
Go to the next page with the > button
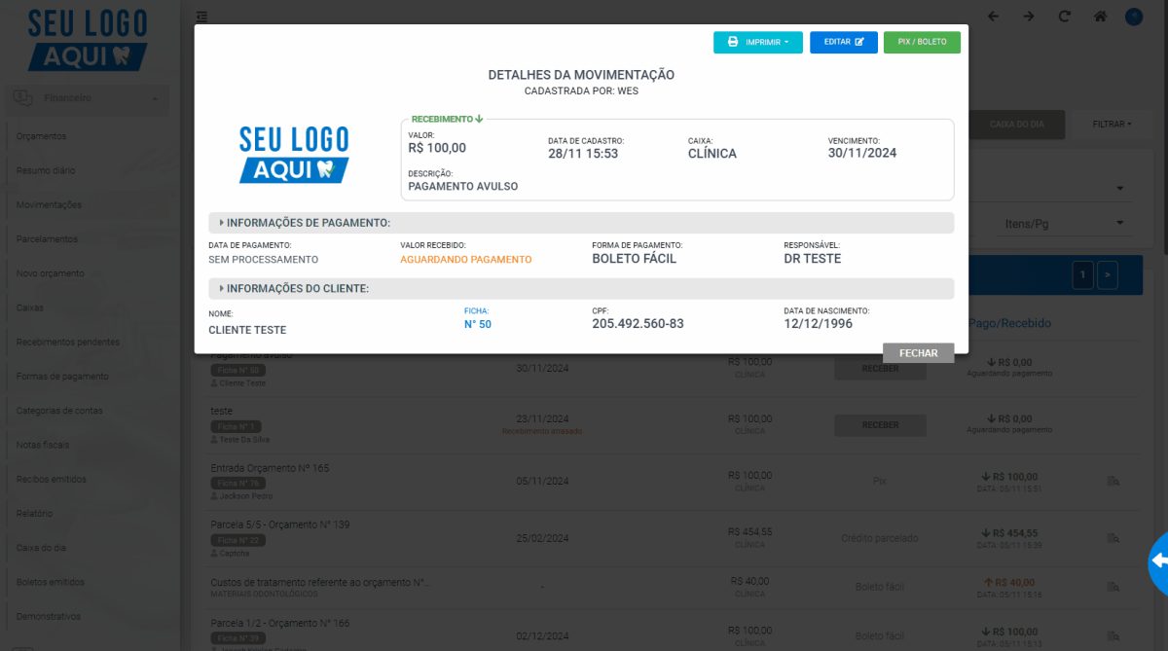(x=1107, y=275)
